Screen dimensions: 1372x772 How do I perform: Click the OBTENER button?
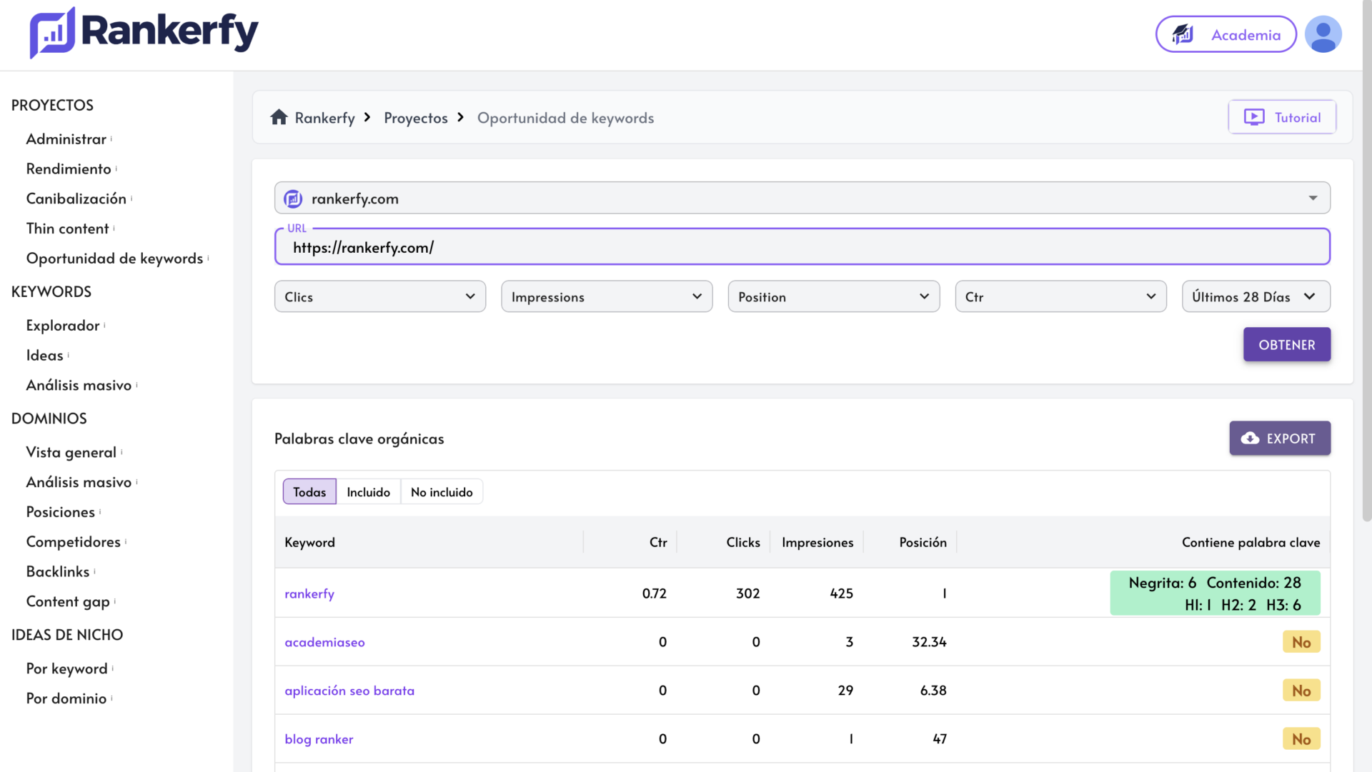point(1286,344)
